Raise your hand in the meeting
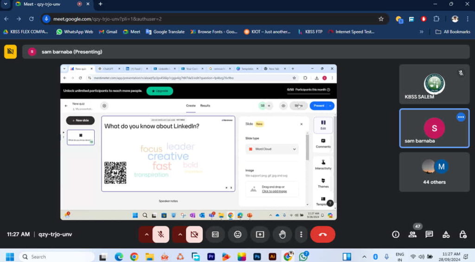Image resolution: width=475 pixels, height=262 pixels. pyautogui.click(x=282, y=235)
